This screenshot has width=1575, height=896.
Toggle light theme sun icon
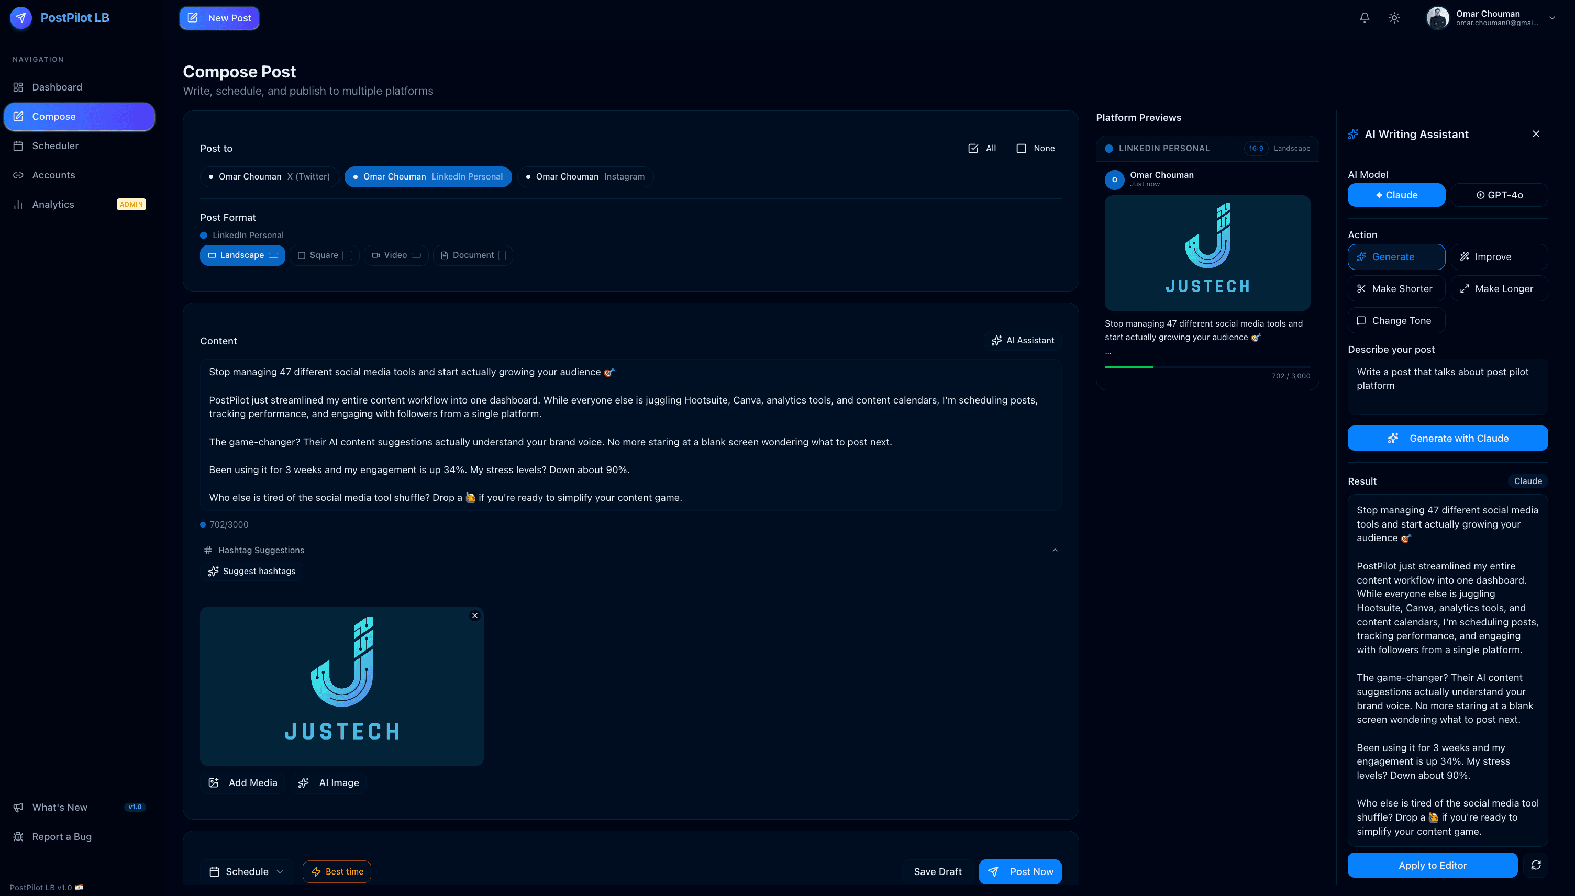(x=1394, y=18)
